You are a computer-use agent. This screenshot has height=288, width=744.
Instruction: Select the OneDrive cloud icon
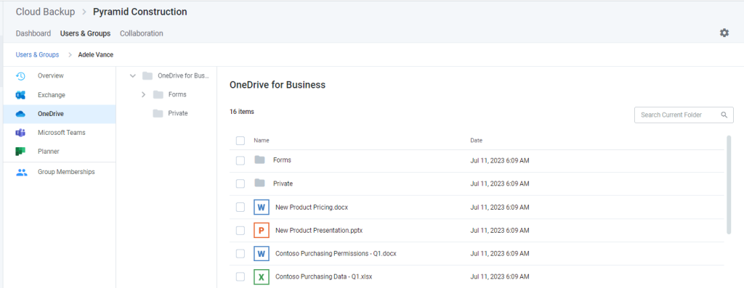(x=20, y=114)
